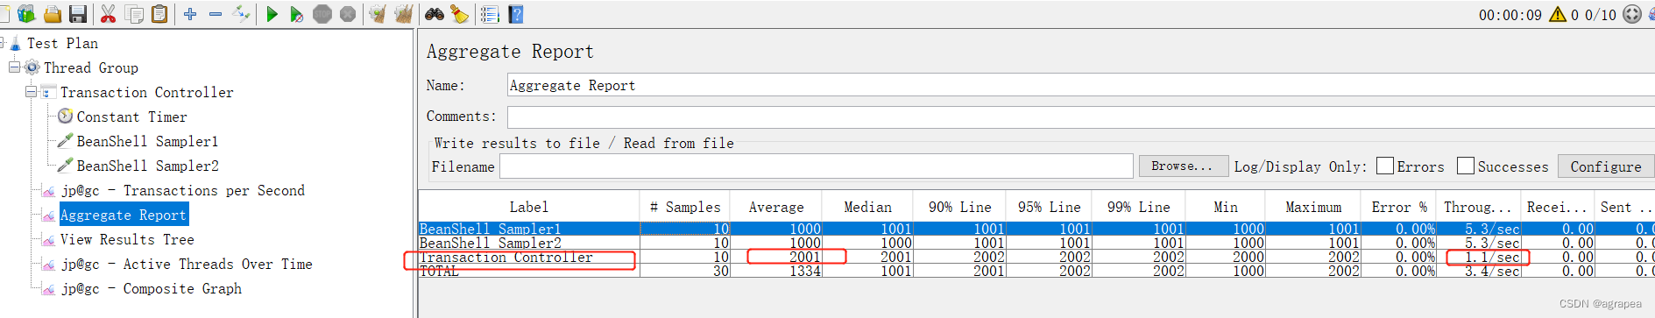
Task: Select jp@gc Transactions per Second listener
Action: tap(183, 190)
